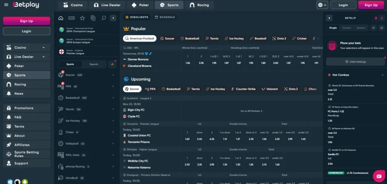Click the Windows app download icon
This screenshot has height=184, width=387.
point(10,182)
